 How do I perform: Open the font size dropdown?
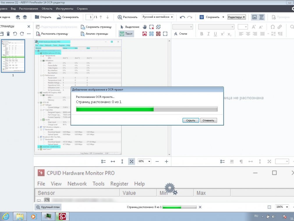pos(243,27)
